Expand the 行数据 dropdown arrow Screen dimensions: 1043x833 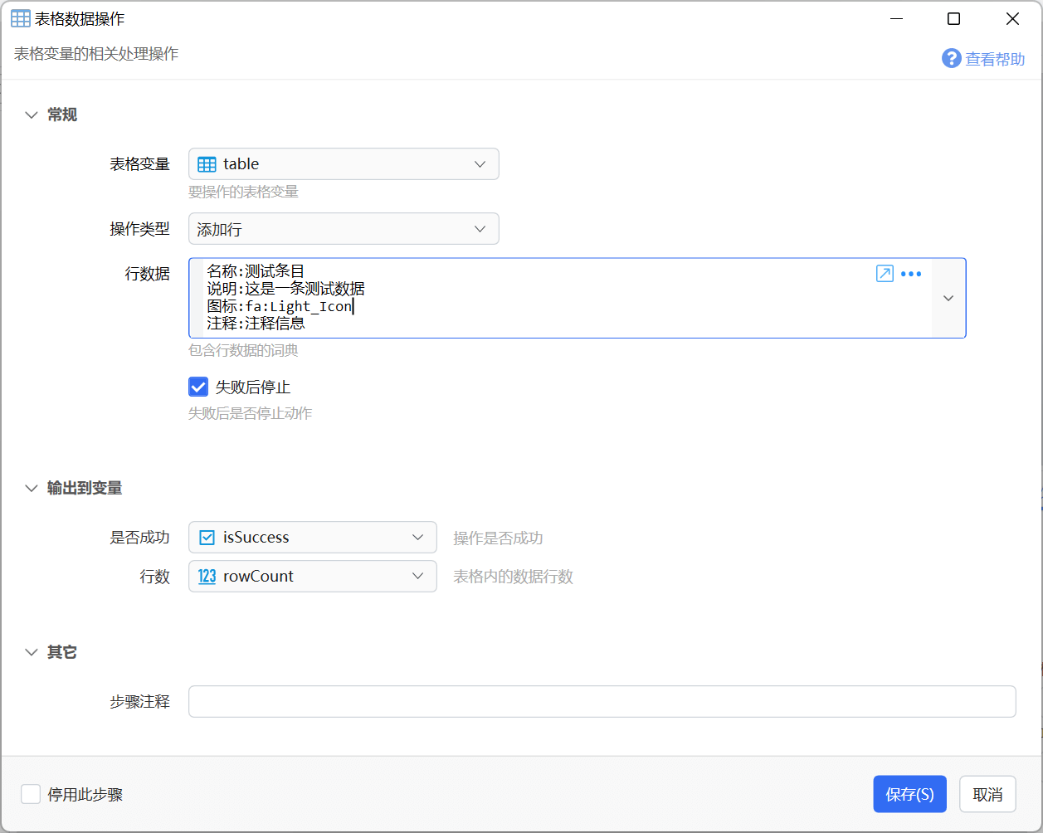pos(948,298)
